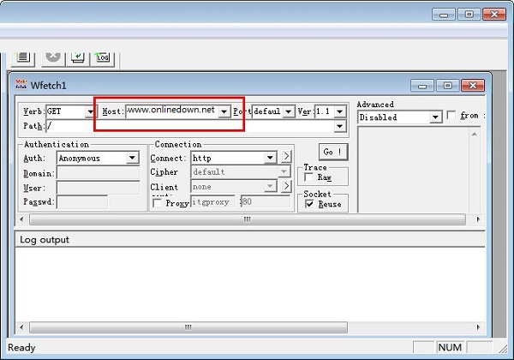Click the Host field containing www.onlinedown.net
Screen dimensions: 514x360
171,111
